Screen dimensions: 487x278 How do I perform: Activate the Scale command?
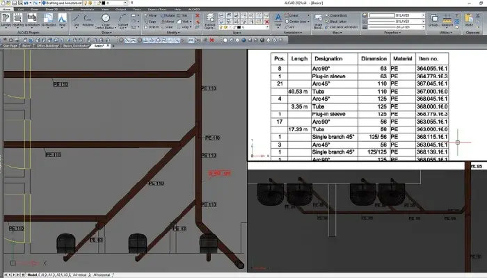167,27
